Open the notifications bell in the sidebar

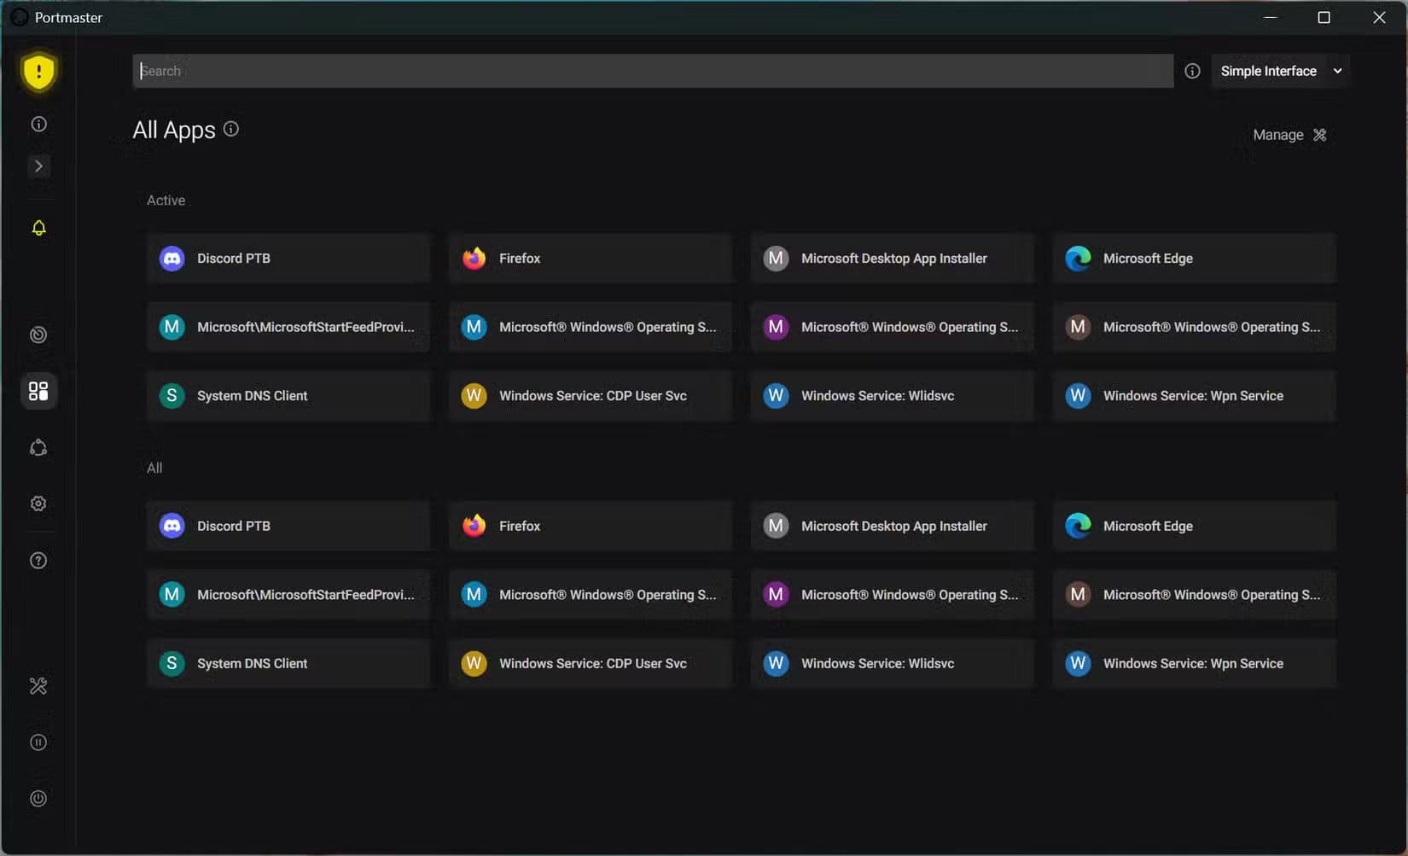pos(38,228)
